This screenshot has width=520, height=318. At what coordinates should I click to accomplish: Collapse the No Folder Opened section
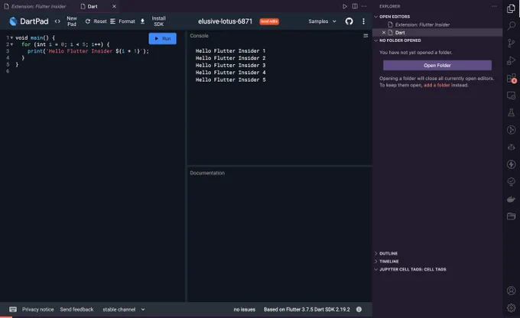pyautogui.click(x=376, y=41)
